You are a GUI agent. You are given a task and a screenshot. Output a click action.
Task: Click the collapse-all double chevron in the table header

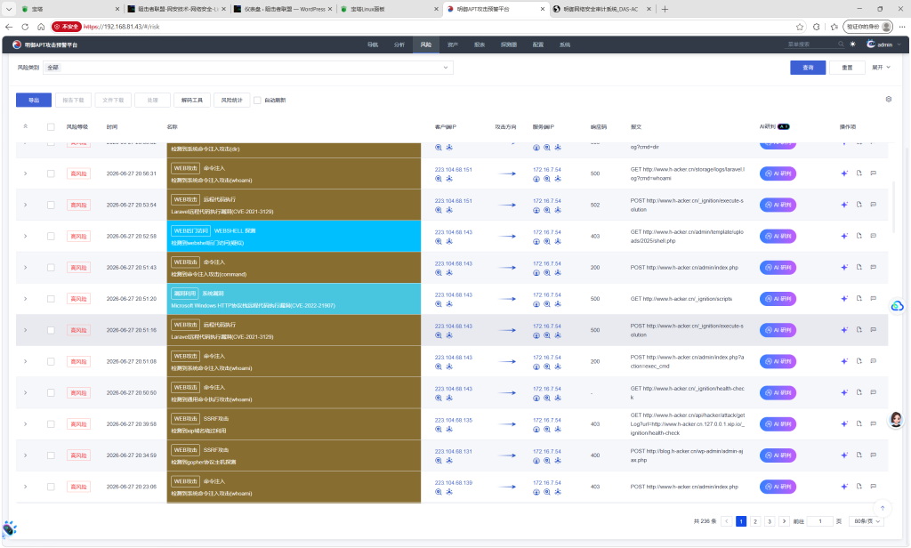(x=26, y=126)
